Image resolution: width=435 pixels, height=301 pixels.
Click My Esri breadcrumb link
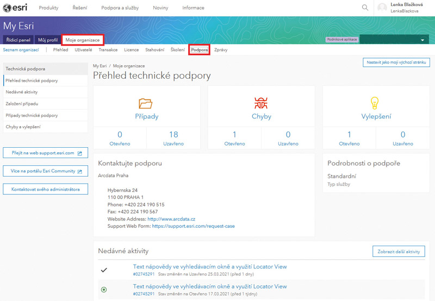pos(100,66)
